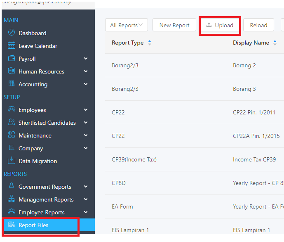The image size is (284, 242).
Task: Select Report Files menu item
Action: coord(48,225)
